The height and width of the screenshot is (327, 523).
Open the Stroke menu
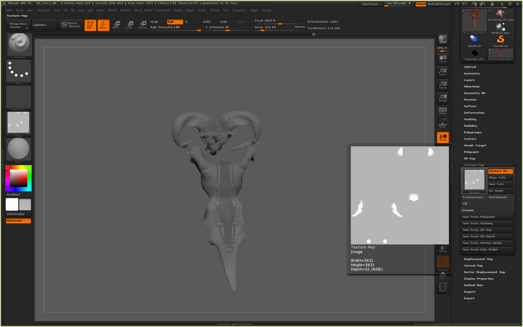(x=202, y=10)
